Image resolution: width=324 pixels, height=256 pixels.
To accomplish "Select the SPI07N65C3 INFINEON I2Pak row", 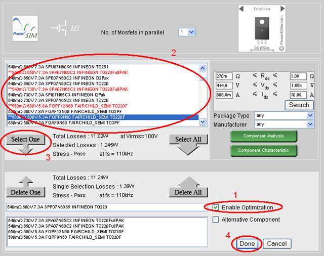I will (103, 95).
